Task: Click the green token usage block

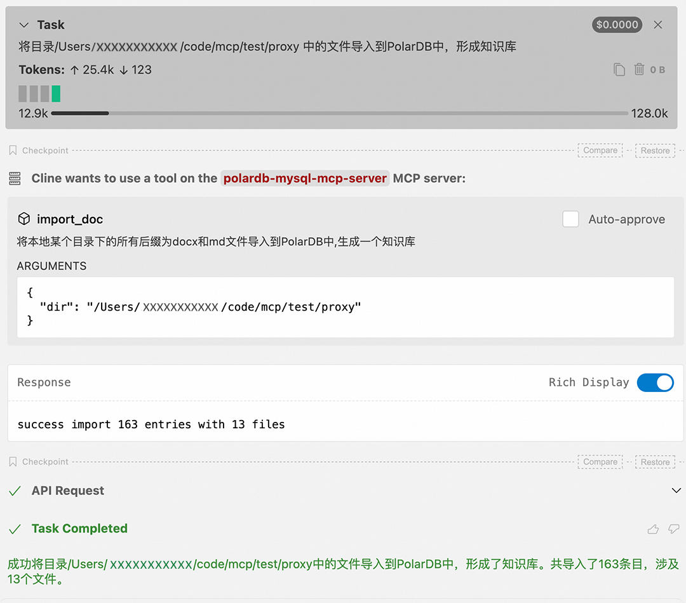Action: [x=56, y=93]
